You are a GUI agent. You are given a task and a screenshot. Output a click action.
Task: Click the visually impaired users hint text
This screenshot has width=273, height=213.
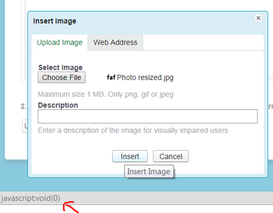coord(133,131)
